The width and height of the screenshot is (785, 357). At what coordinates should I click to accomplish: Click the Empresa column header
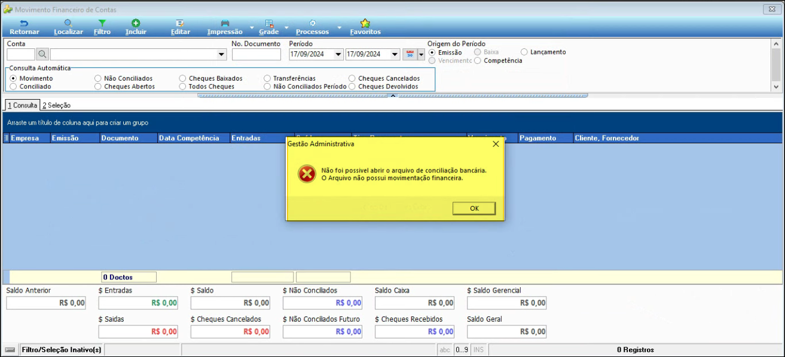[29, 138]
